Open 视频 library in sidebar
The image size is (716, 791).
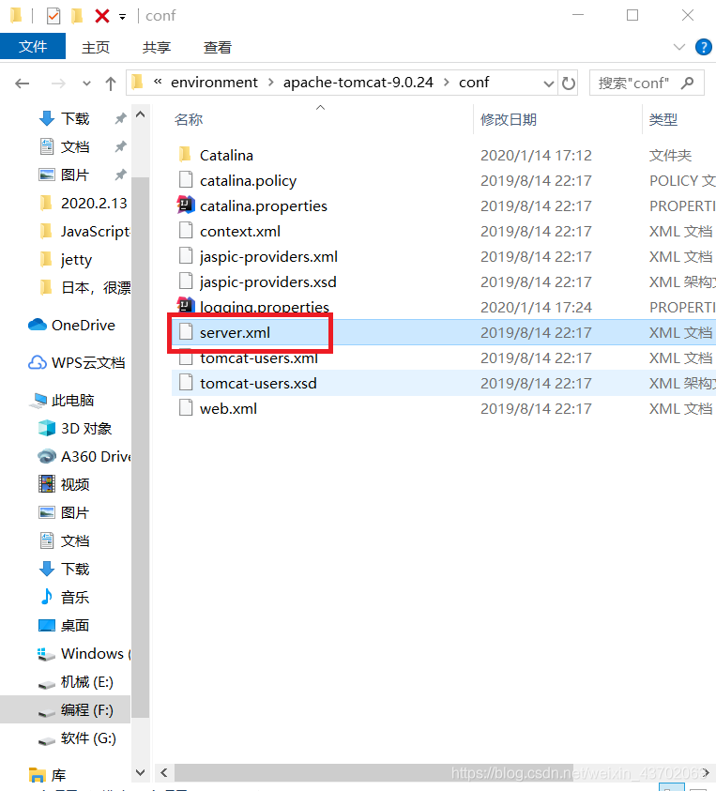75,485
